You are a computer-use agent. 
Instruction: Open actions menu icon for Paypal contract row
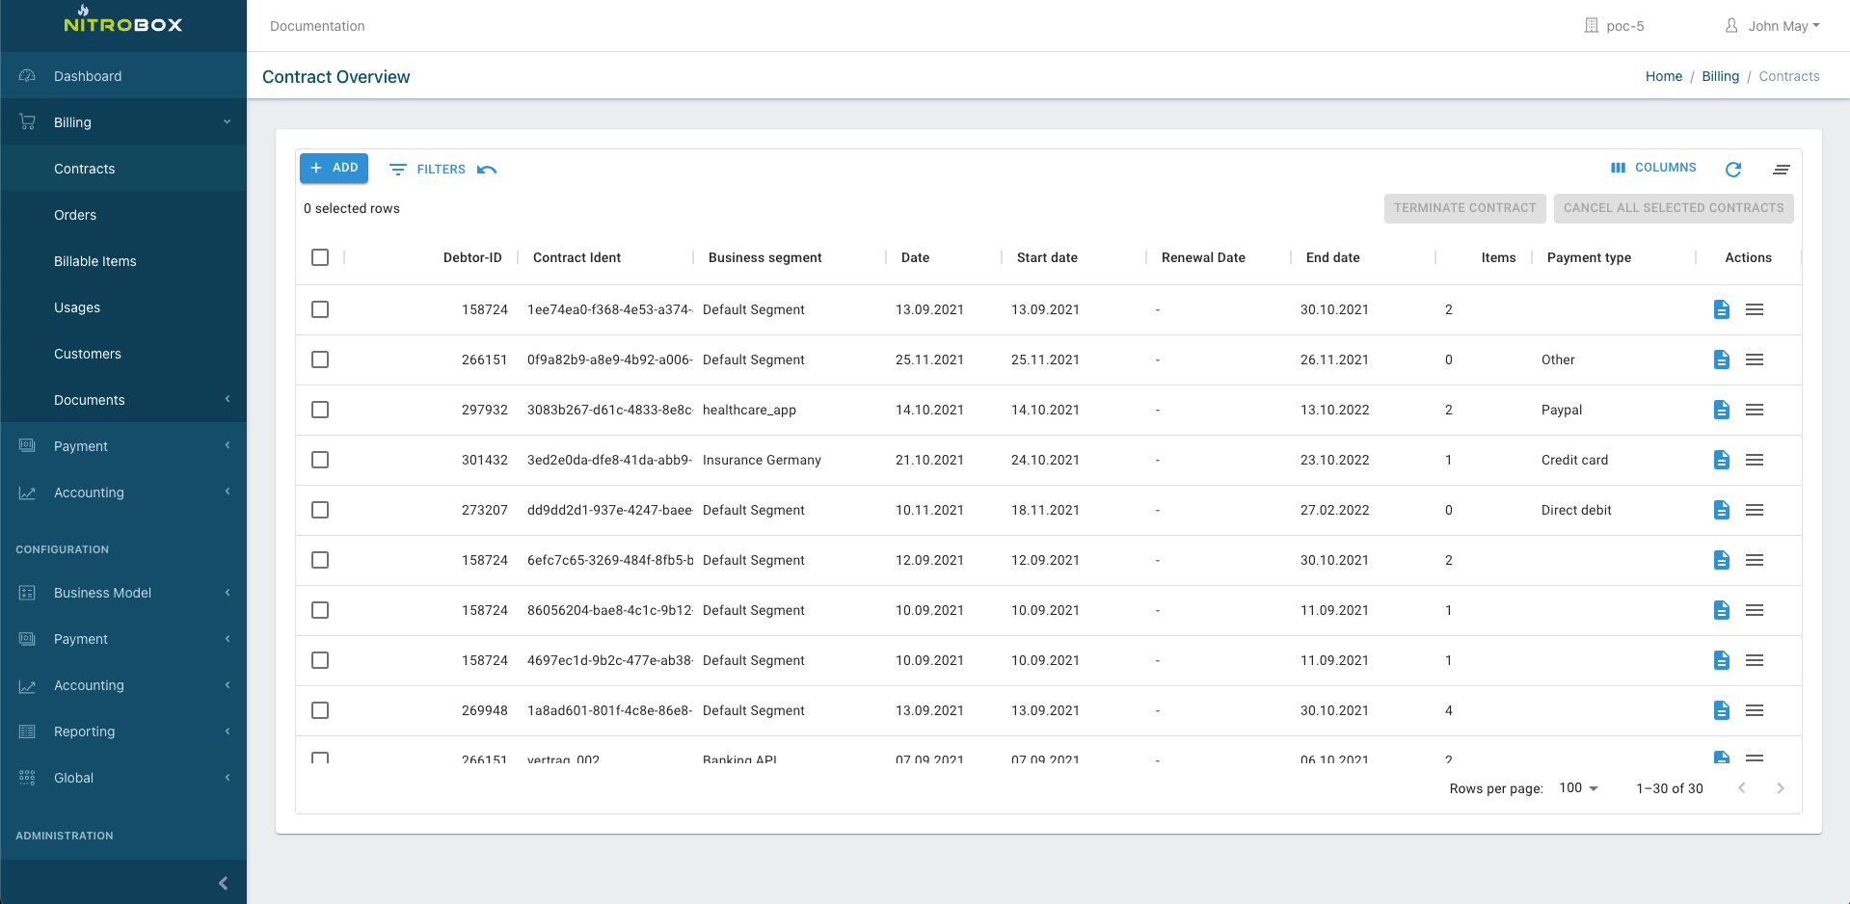(x=1754, y=410)
